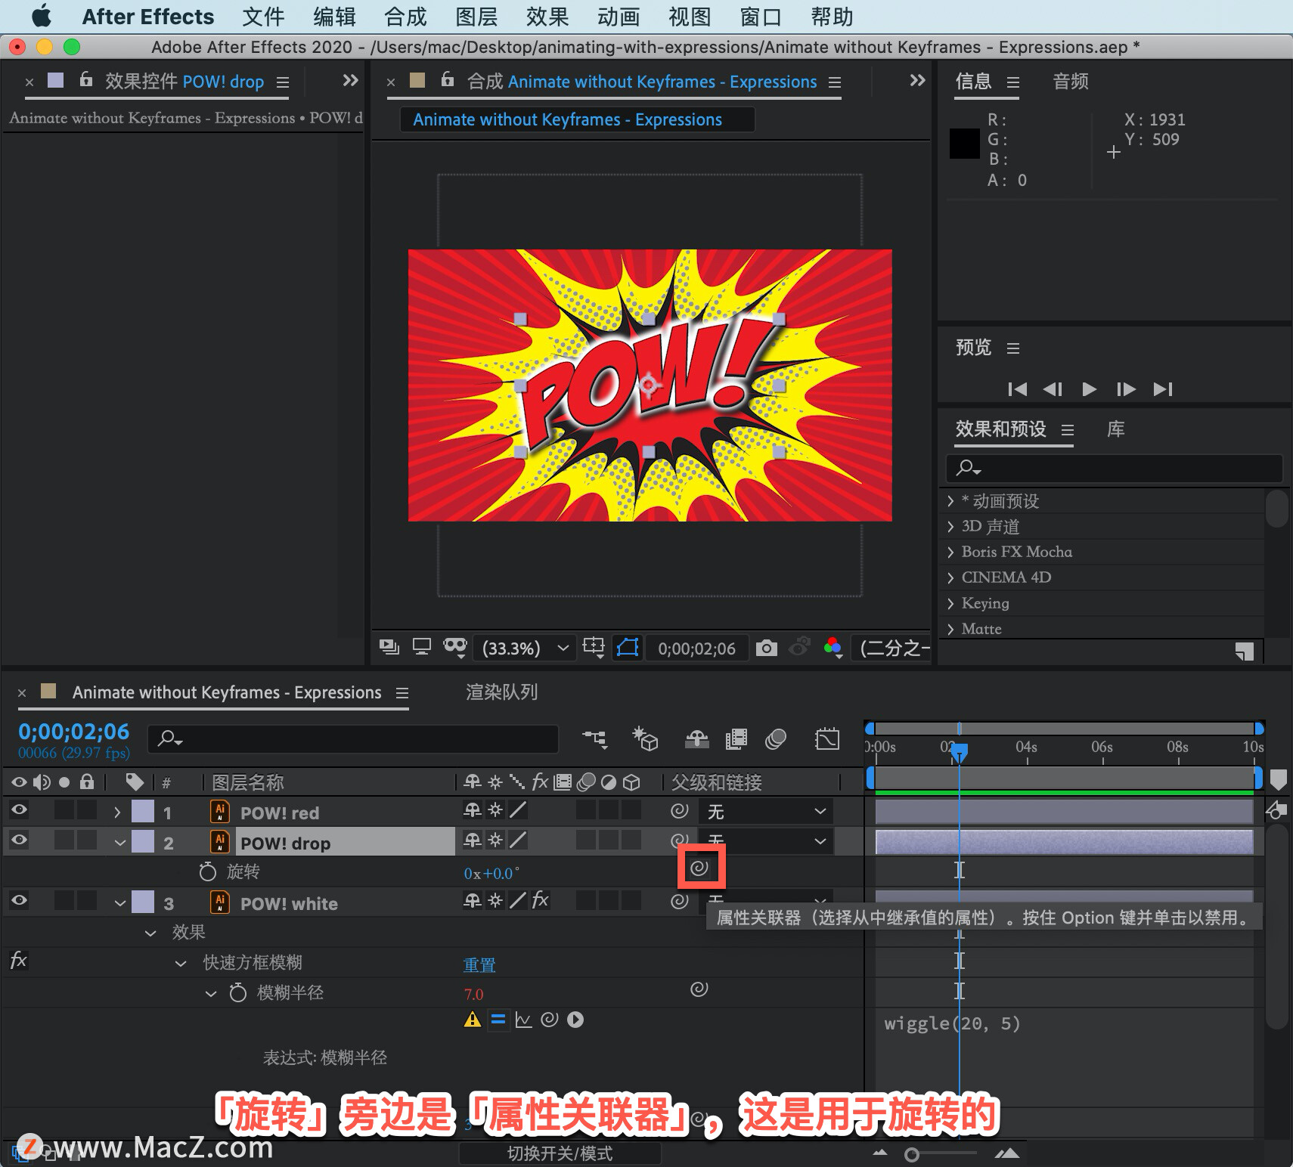Click the property pick whip for Rotation
Screen dimensions: 1293x1167
click(700, 868)
